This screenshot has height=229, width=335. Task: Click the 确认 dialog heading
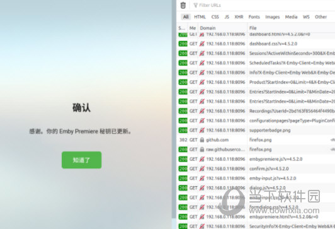point(81,108)
